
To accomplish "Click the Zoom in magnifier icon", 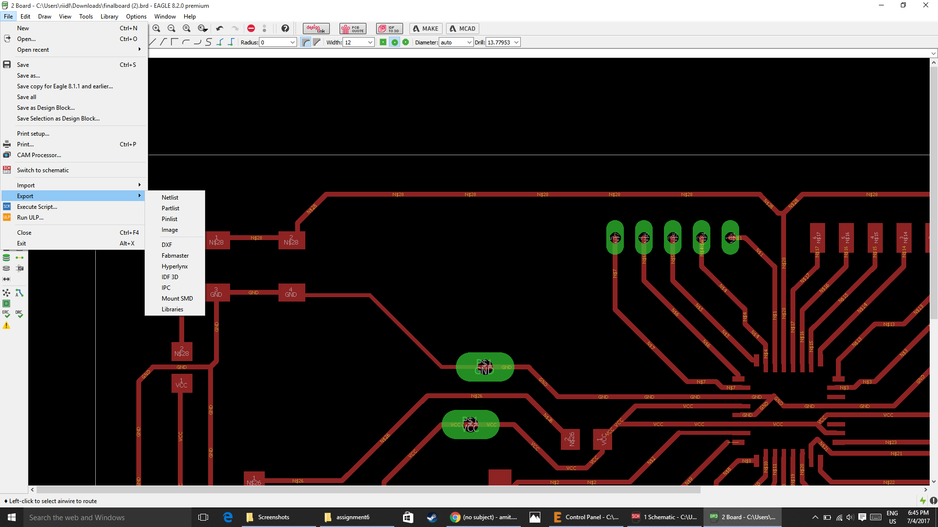I will click(x=156, y=28).
